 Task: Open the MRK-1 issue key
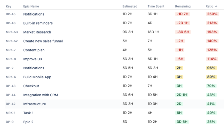tap(11, 113)
